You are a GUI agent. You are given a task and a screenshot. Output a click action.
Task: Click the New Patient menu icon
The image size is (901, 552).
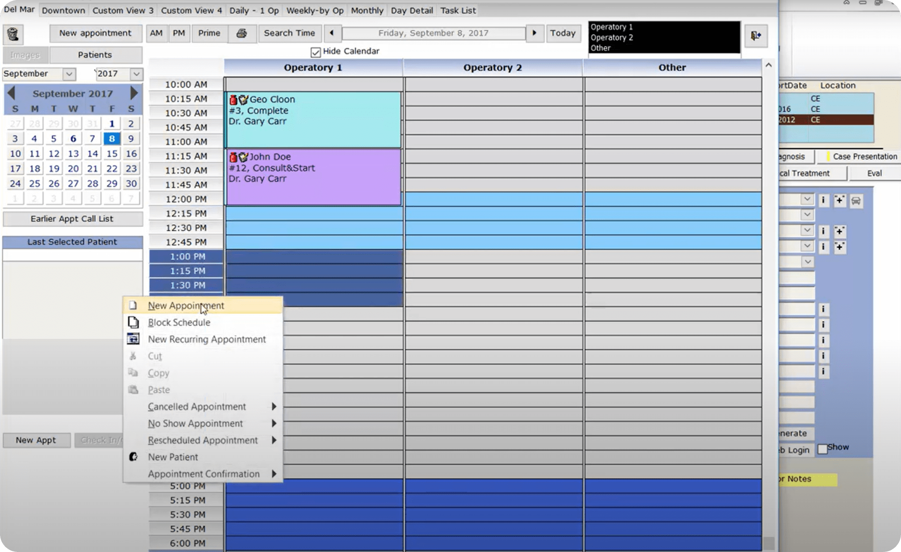(x=133, y=457)
